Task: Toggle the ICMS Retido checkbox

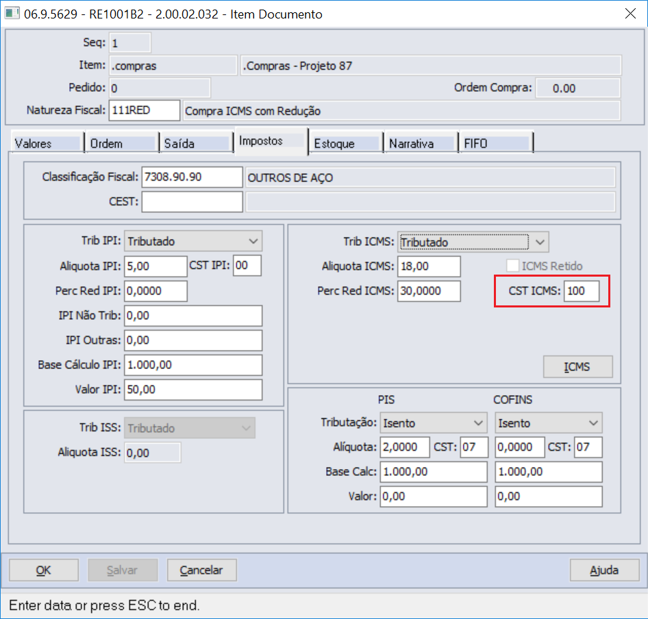Action: 512,266
